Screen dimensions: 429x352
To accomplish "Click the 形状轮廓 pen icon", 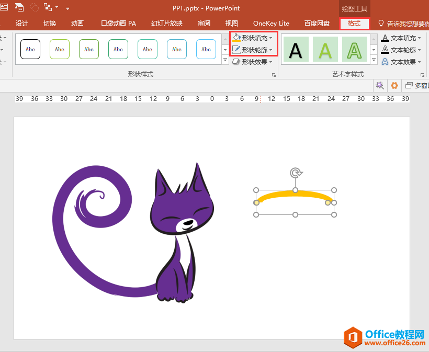I will [x=236, y=50].
